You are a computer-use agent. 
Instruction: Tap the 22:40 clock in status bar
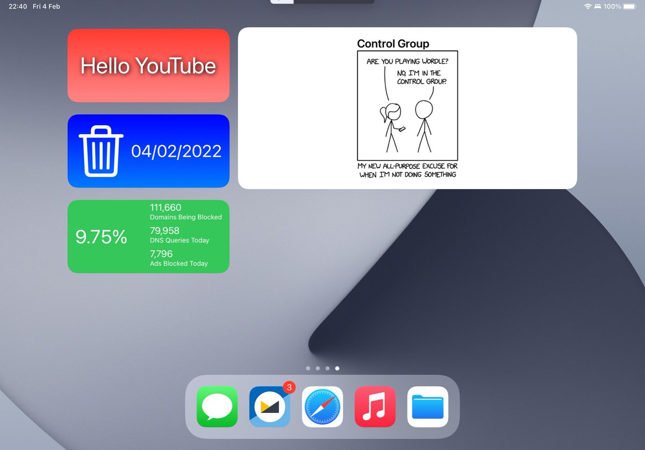point(18,6)
